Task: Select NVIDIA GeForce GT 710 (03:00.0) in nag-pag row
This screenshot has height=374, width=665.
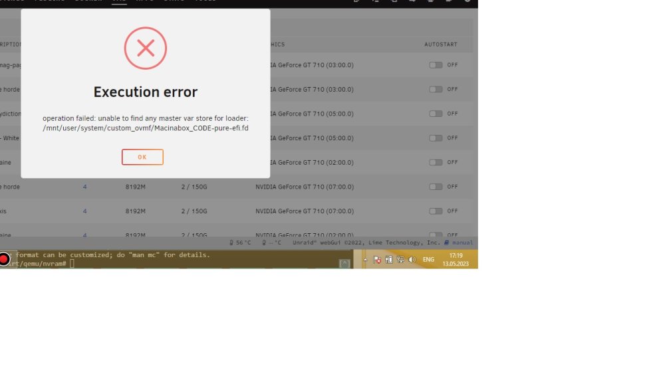Action: coord(311,65)
